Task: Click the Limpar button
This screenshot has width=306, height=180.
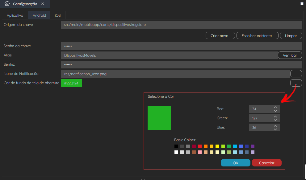Action: click(291, 36)
